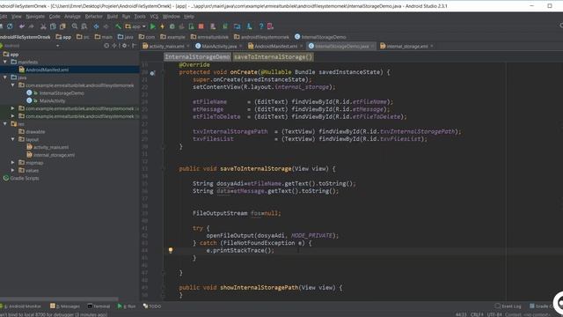
Task: Close the InternalStorageDemo.java tab
Action: coord(372,46)
